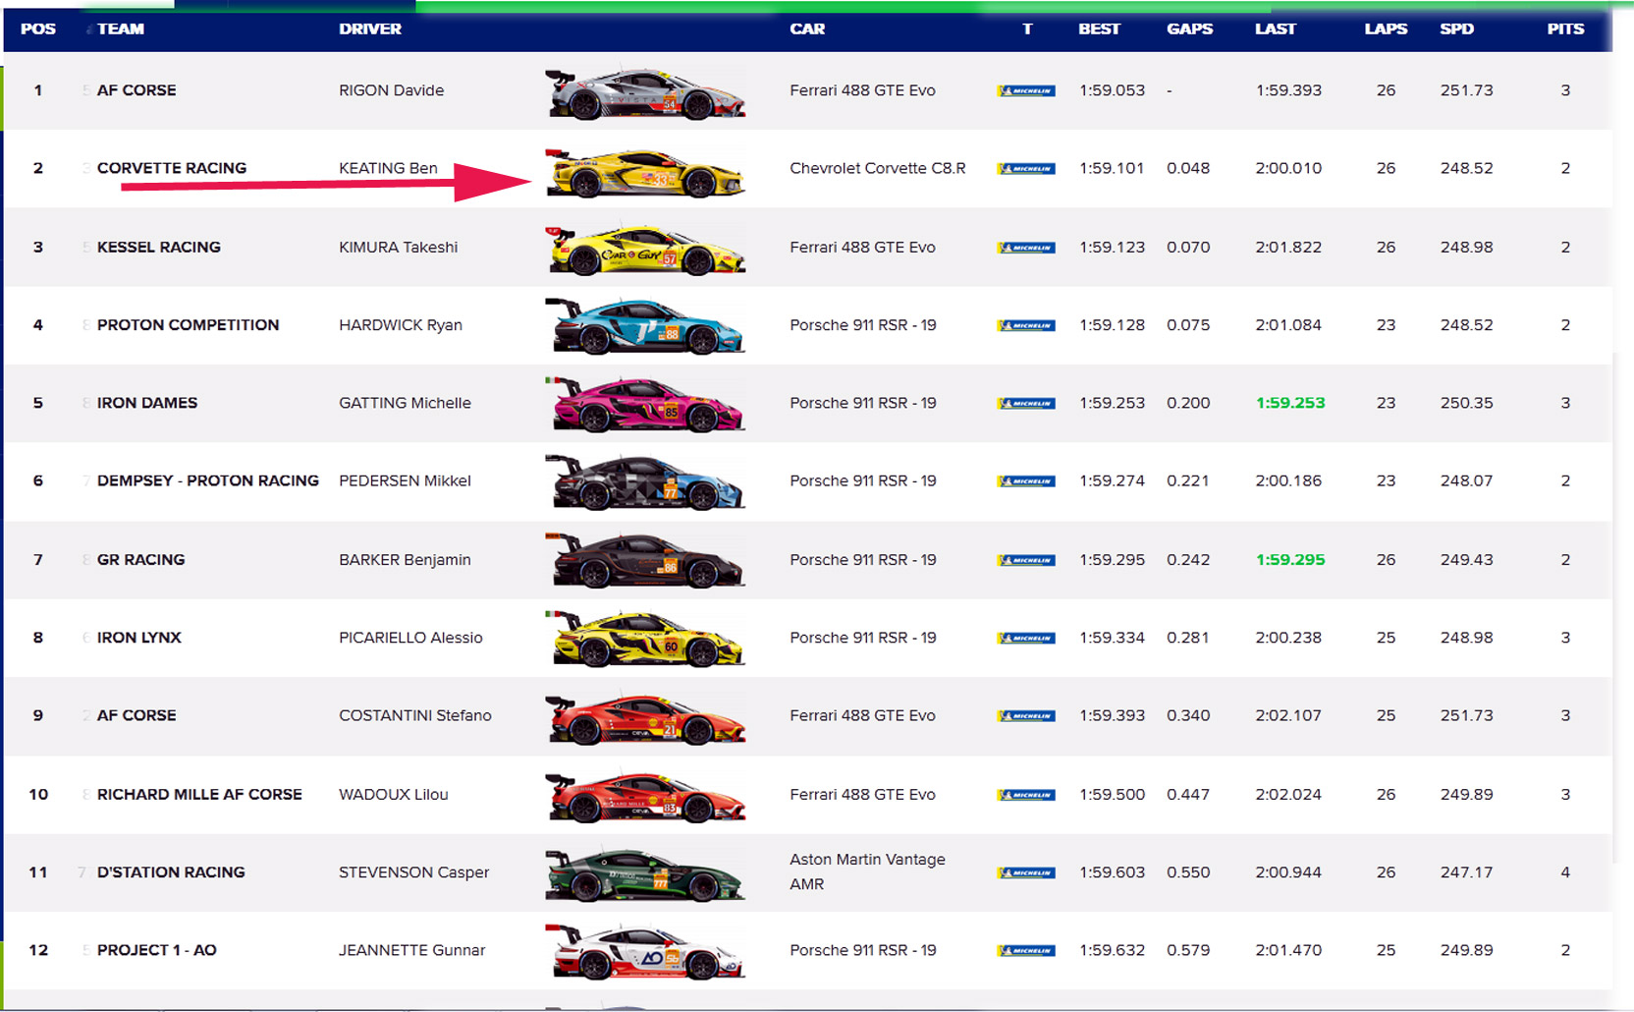Click Michelin logo in Project 1 - AO row
This screenshot has width=1634, height=1012.
click(x=1026, y=950)
